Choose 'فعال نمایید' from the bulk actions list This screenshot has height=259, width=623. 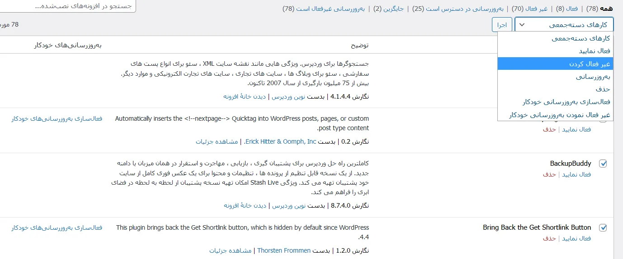point(556,51)
